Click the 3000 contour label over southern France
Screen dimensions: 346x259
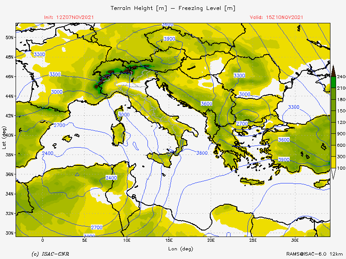[x=57, y=92]
